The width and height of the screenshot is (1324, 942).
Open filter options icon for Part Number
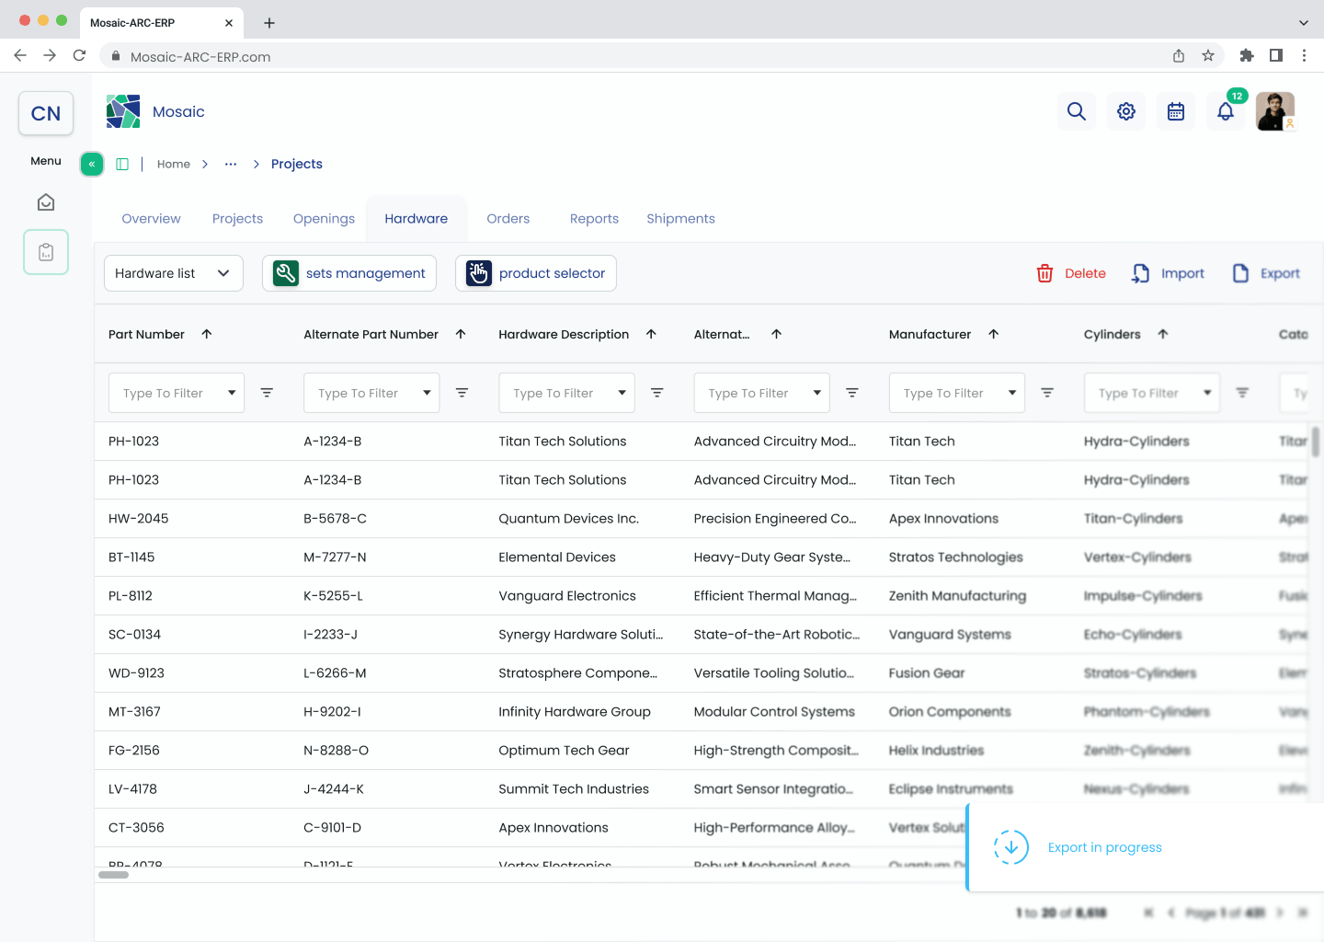tap(267, 393)
